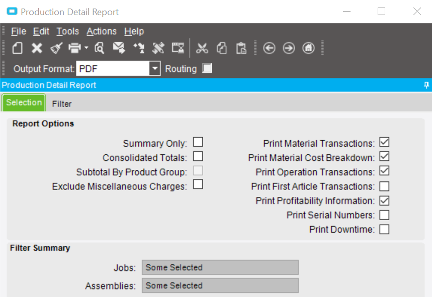Click the application icon in title bar
Viewport: 432px width, 297px height.
[12, 12]
